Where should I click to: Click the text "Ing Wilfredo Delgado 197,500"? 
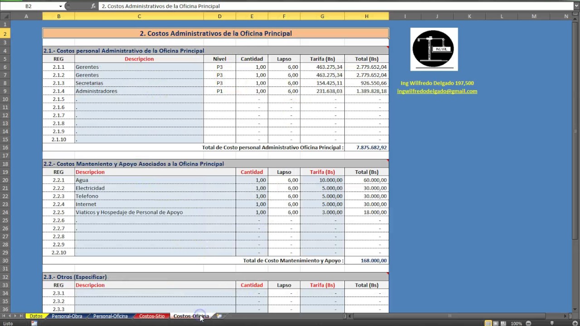[x=437, y=83]
